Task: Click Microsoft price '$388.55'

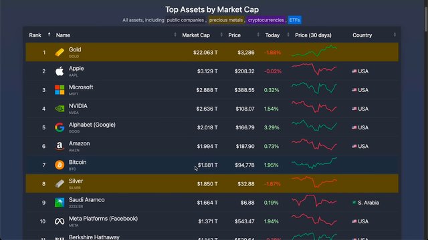Action: point(244,90)
